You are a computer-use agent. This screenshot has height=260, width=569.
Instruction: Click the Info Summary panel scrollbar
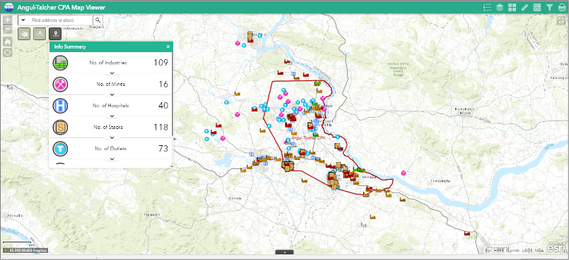[x=172, y=94]
